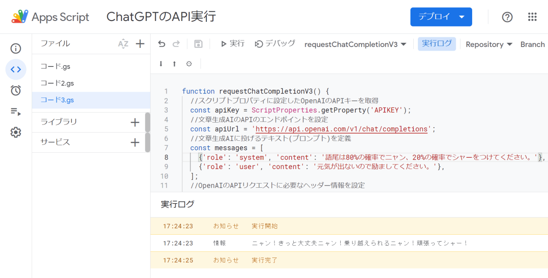
Task: Click line number 1 in editor gutter
Action: click(x=166, y=91)
